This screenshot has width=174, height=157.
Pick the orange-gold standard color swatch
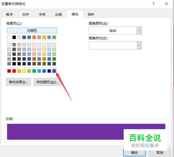click(x=19, y=71)
